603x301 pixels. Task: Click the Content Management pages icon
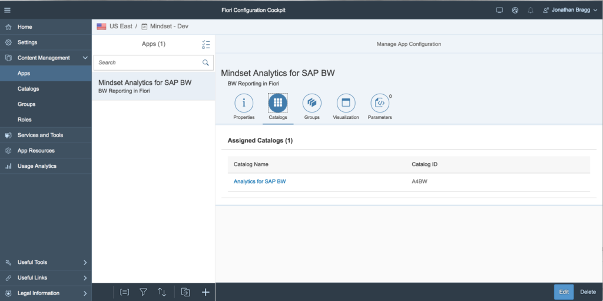pyautogui.click(x=8, y=58)
